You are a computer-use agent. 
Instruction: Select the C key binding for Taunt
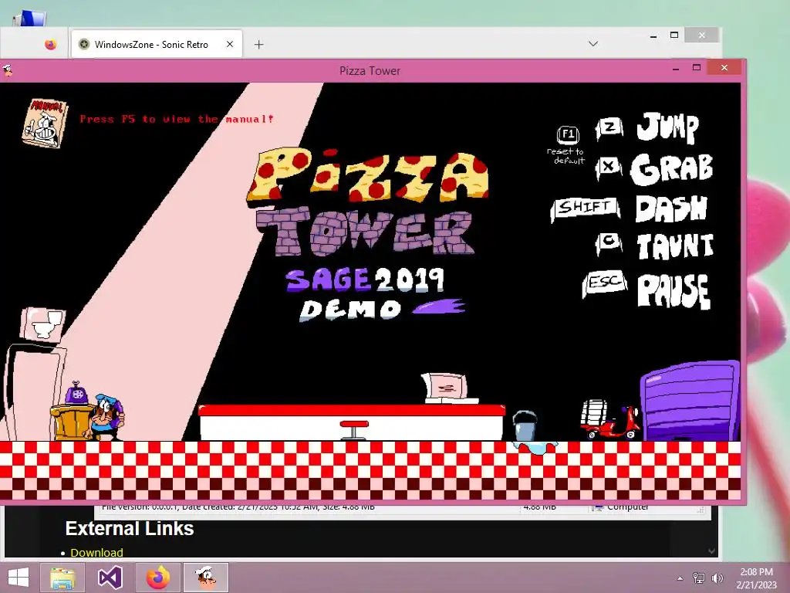(609, 243)
